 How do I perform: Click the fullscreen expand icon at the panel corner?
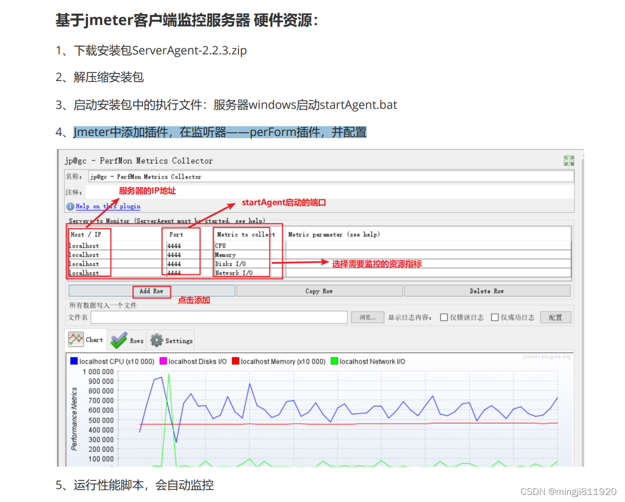pyautogui.click(x=569, y=160)
